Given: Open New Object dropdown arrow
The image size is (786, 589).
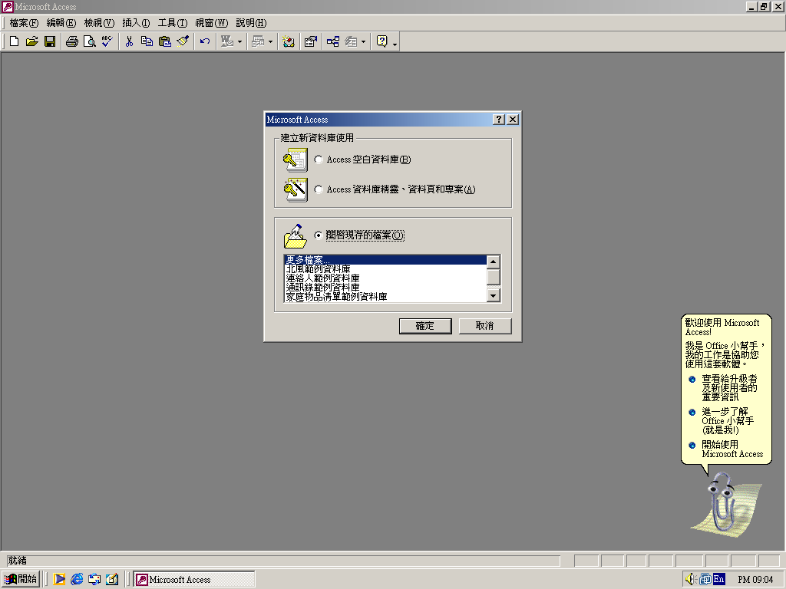Looking at the screenshot, I should 363,41.
